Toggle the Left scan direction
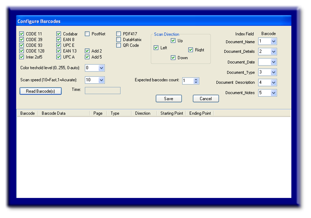This screenshot has height=218, width=311. [156, 48]
